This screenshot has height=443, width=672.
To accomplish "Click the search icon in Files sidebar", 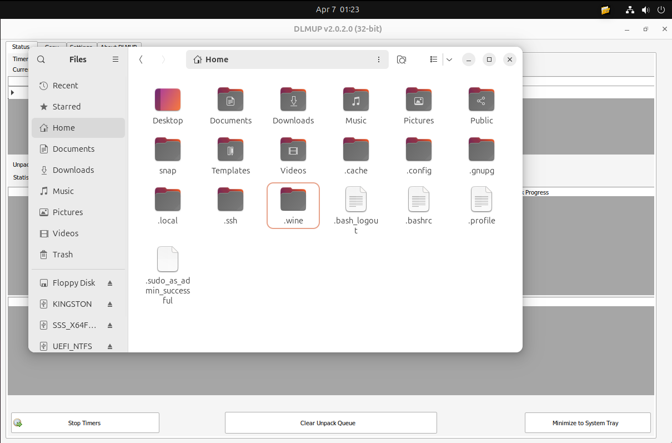I will (x=41, y=59).
